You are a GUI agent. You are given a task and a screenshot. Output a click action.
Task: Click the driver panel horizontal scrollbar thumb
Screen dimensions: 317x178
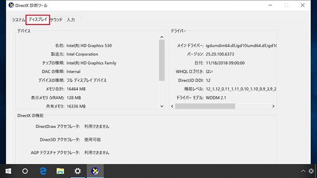point(205,106)
